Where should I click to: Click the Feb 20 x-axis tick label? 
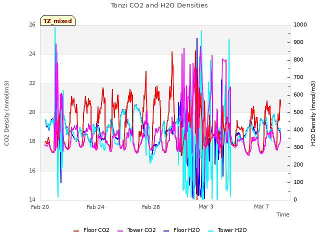click(x=40, y=207)
